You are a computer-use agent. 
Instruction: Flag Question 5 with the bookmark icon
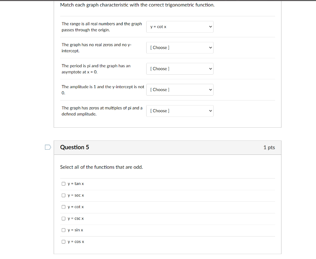[x=48, y=147]
